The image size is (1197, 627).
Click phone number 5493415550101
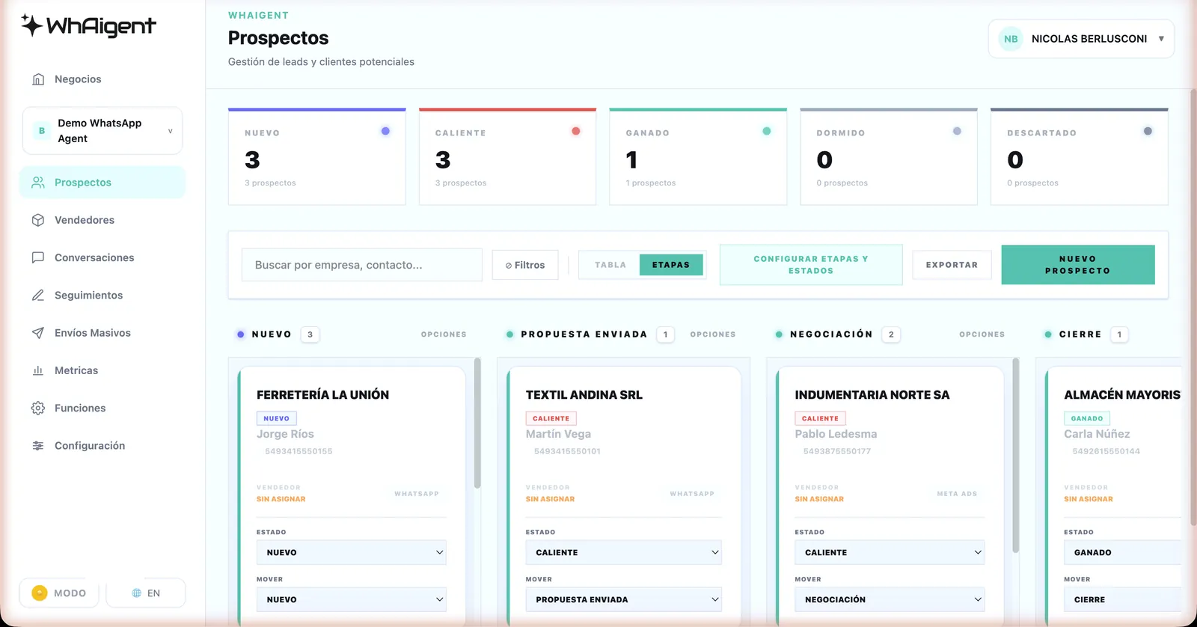coord(567,451)
